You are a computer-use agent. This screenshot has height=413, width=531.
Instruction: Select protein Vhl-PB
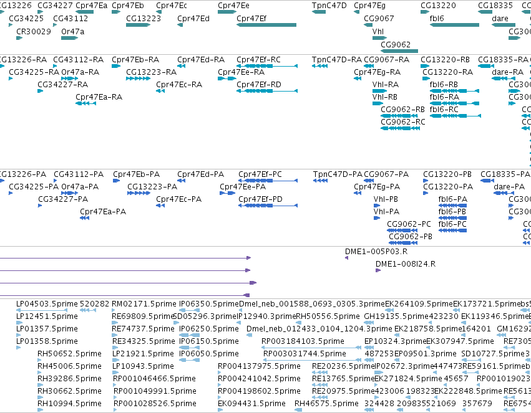click(377, 206)
